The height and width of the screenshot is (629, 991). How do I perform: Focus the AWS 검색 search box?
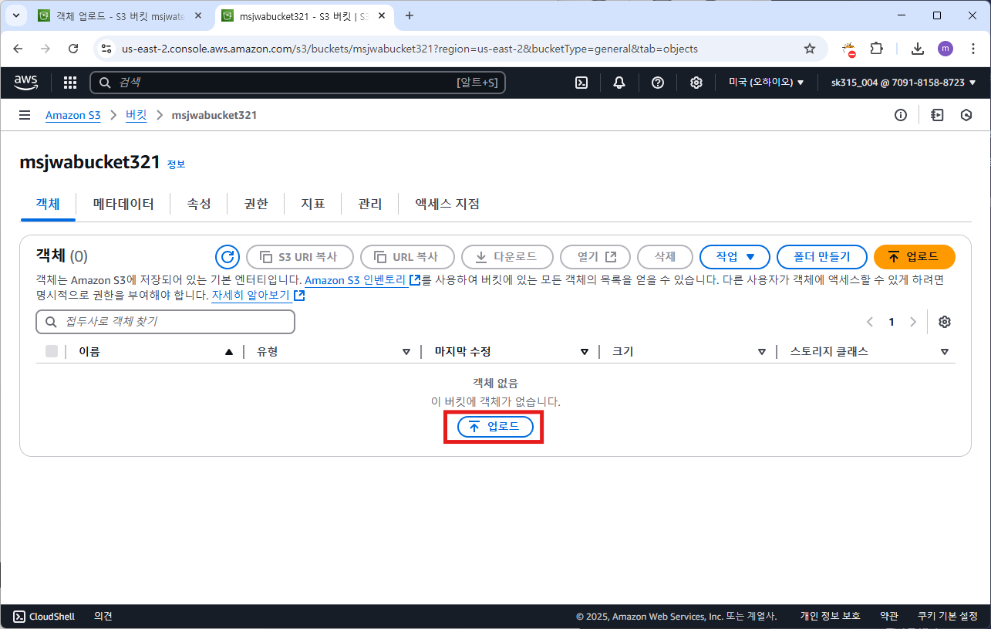click(298, 83)
